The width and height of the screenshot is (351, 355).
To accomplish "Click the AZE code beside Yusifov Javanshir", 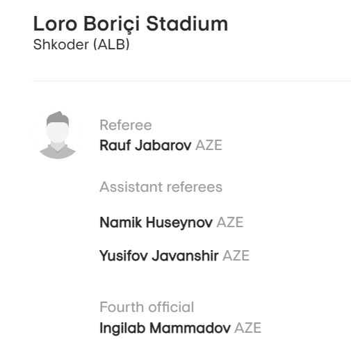I will (x=236, y=256).
